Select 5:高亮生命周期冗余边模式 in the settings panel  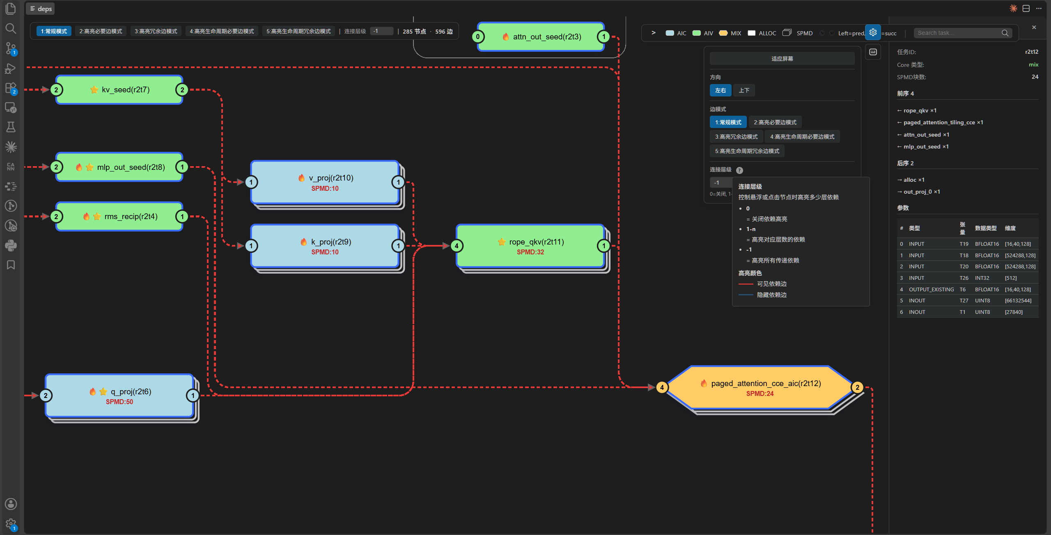click(747, 151)
